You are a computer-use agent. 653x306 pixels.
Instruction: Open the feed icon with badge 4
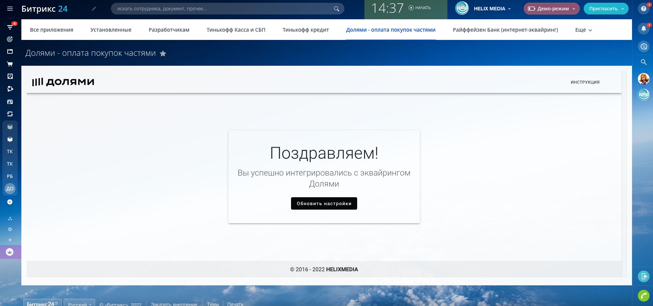point(10,27)
